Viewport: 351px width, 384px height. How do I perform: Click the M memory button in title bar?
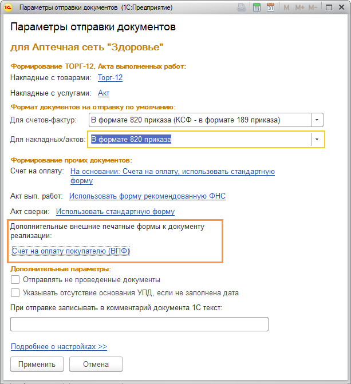pyautogui.click(x=286, y=7)
